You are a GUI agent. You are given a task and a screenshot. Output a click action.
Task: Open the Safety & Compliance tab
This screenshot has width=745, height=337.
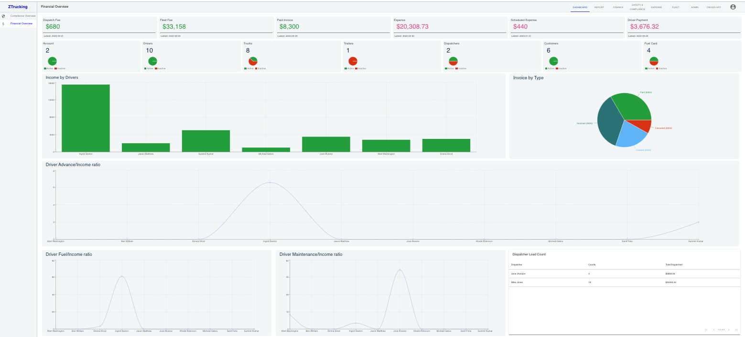pos(637,7)
